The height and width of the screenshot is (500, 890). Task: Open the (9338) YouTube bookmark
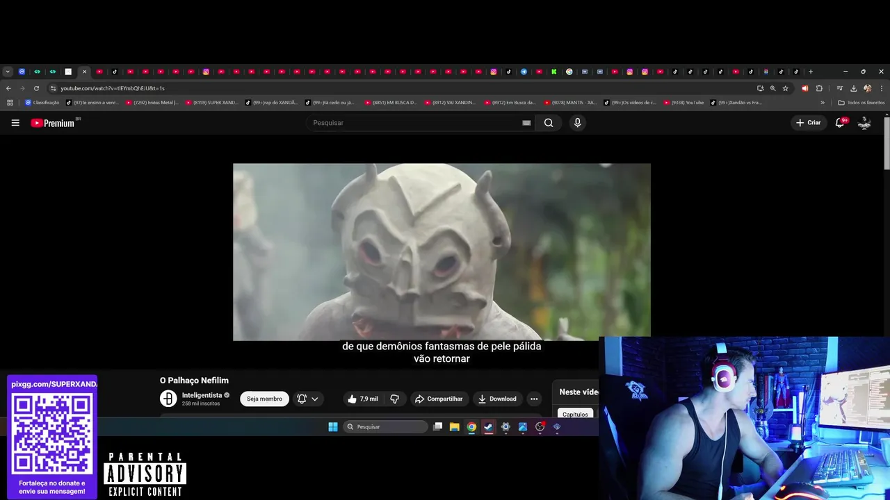[683, 103]
